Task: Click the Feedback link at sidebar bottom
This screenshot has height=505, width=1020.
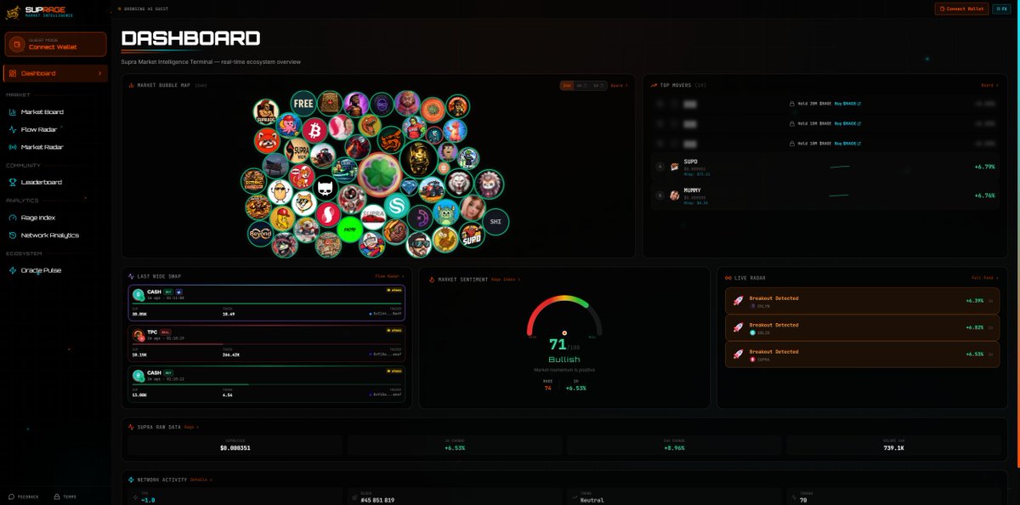Action: pos(24,496)
